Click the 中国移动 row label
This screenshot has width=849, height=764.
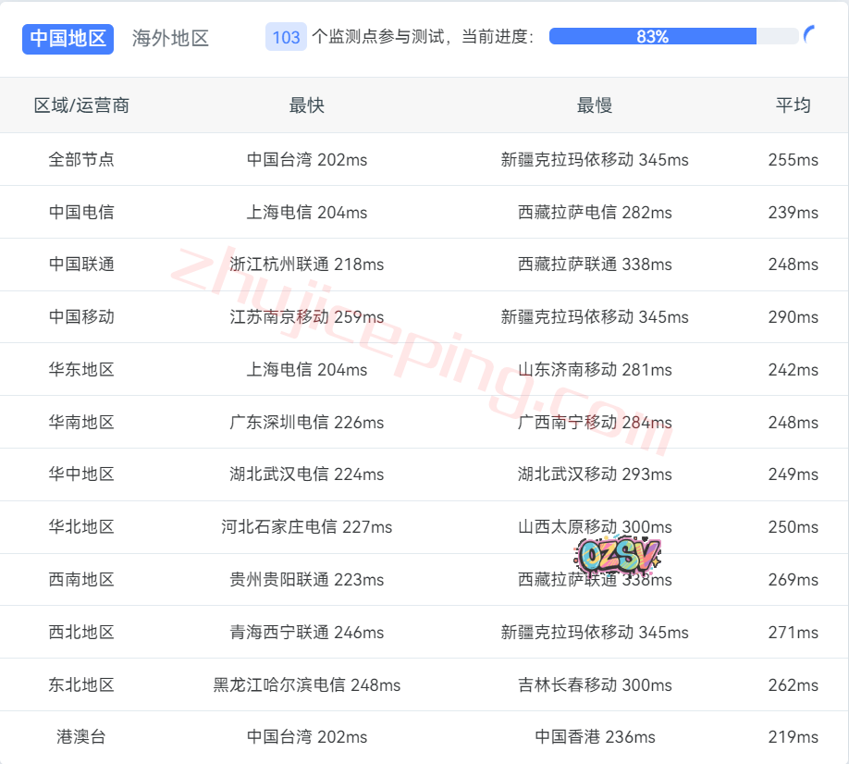pos(81,317)
